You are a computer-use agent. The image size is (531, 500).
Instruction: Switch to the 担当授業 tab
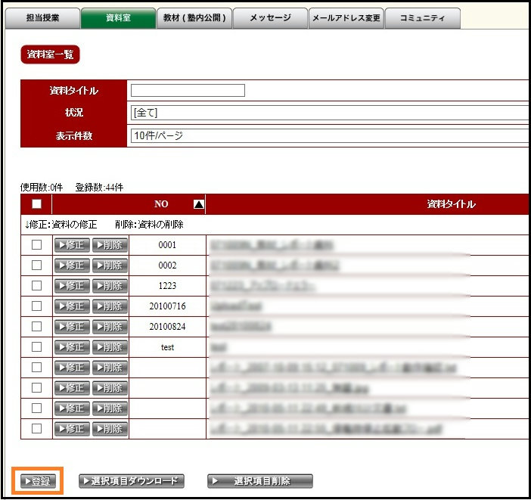(x=42, y=18)
